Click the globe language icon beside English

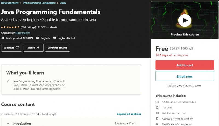click(38, 38)
